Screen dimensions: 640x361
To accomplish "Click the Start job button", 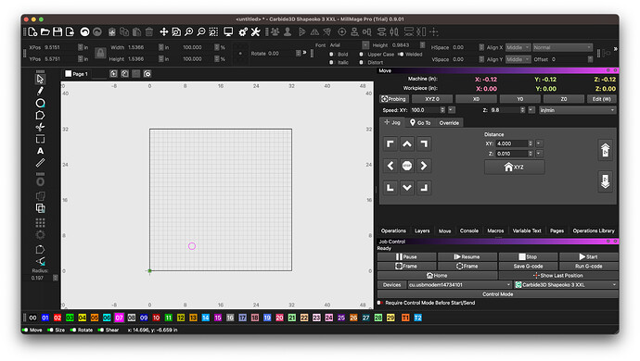I will click(589, 256).
